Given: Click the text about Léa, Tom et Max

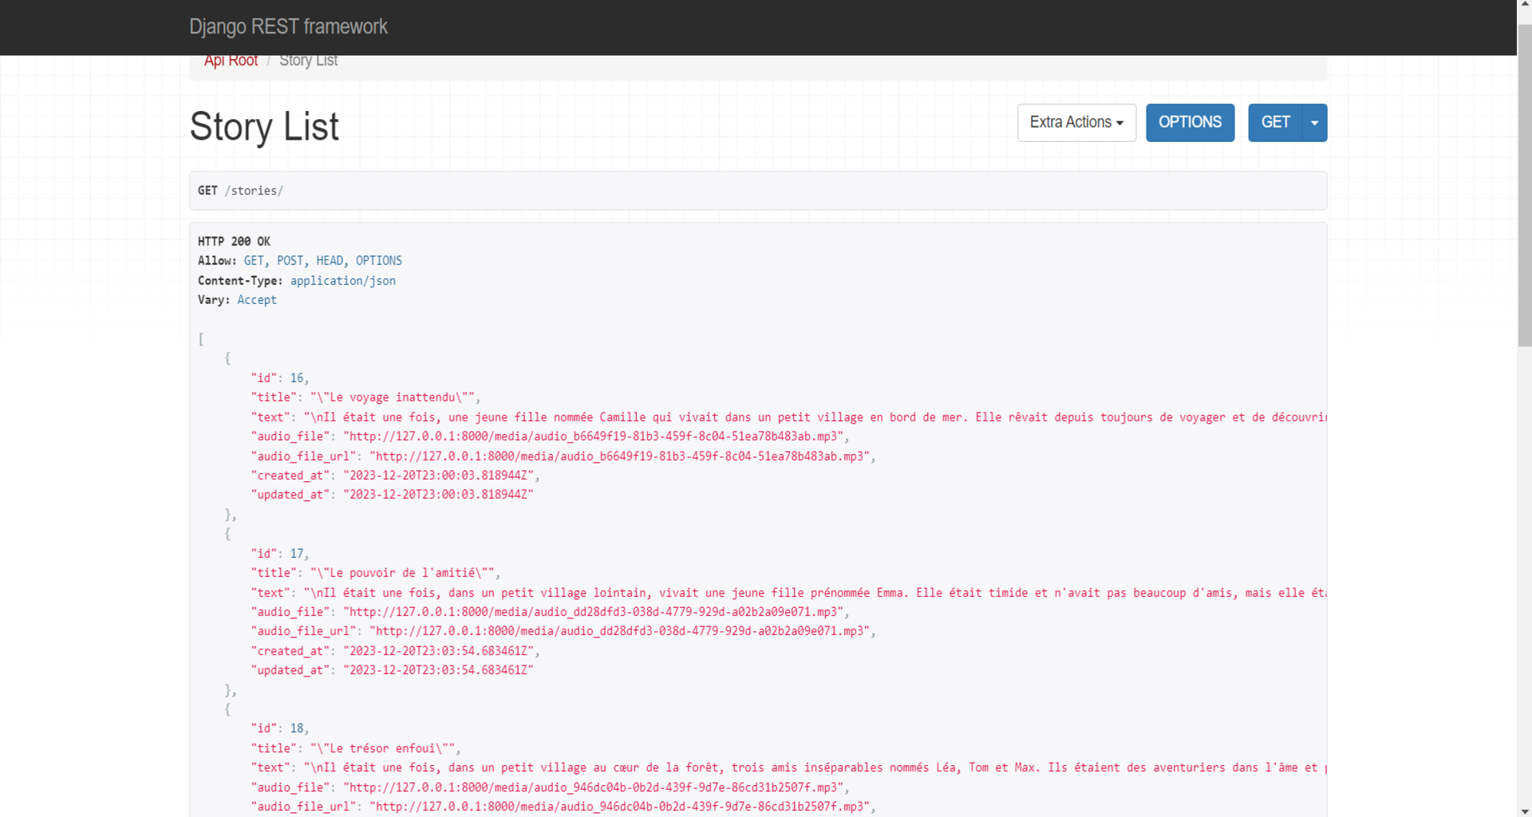Looking at the screenshot, I should pyautogui.click(x=815, y=768).
